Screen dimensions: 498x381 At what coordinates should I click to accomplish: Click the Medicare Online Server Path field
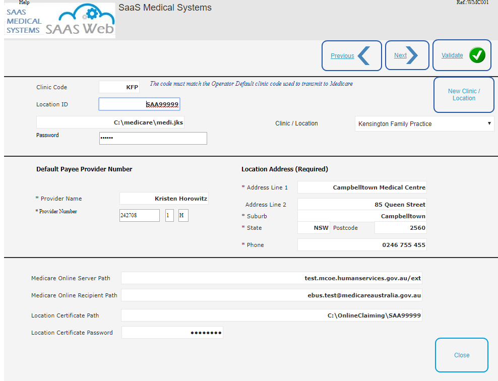click(272, 278)
